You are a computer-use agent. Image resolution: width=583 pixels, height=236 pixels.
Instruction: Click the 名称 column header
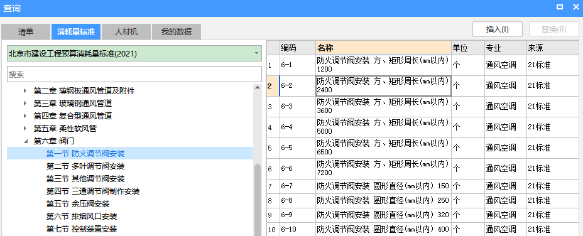[384, 48]
